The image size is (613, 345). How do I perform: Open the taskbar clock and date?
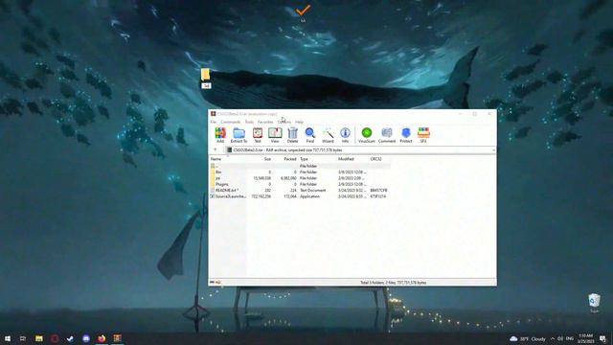[585, 338]
